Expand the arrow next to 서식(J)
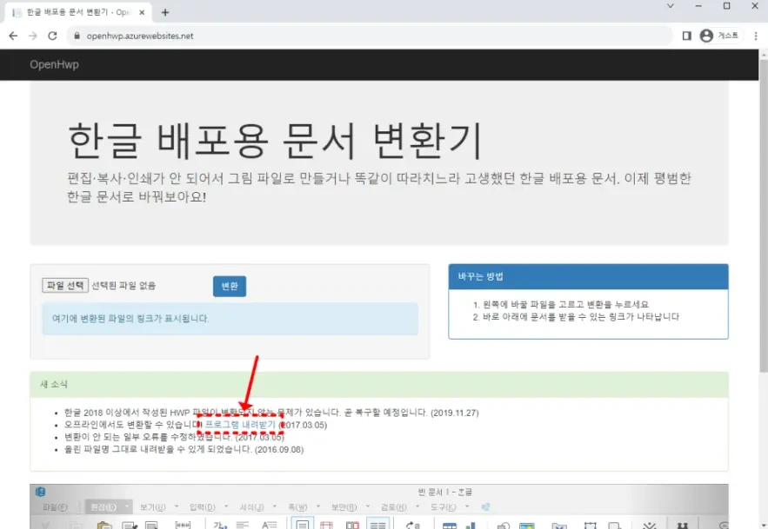Image resolution: width=768 pixels, height=529 pixels. click(274, 506)
